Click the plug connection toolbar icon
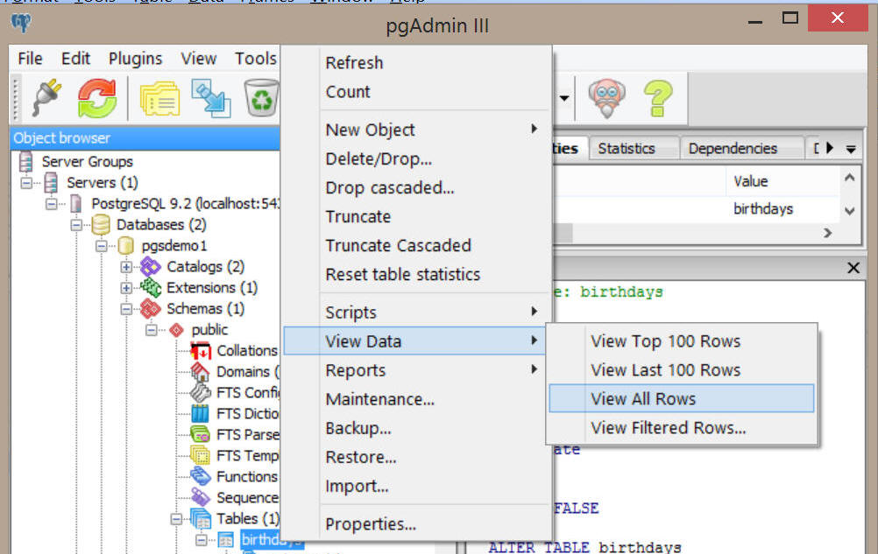Image resolution: width=878 pixels, height=554 pixels. pyautogui.click(x=46, y=98)
